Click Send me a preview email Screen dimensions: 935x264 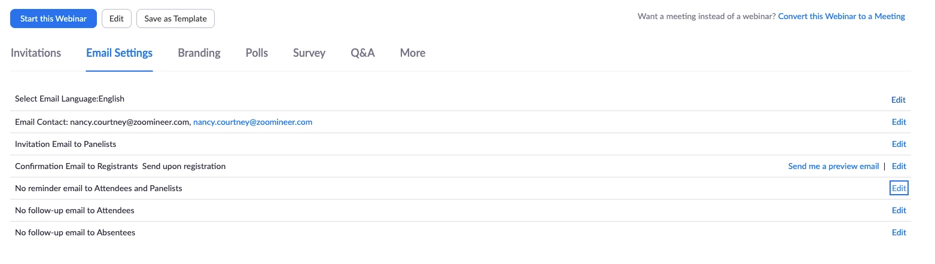tap(833, 166)
